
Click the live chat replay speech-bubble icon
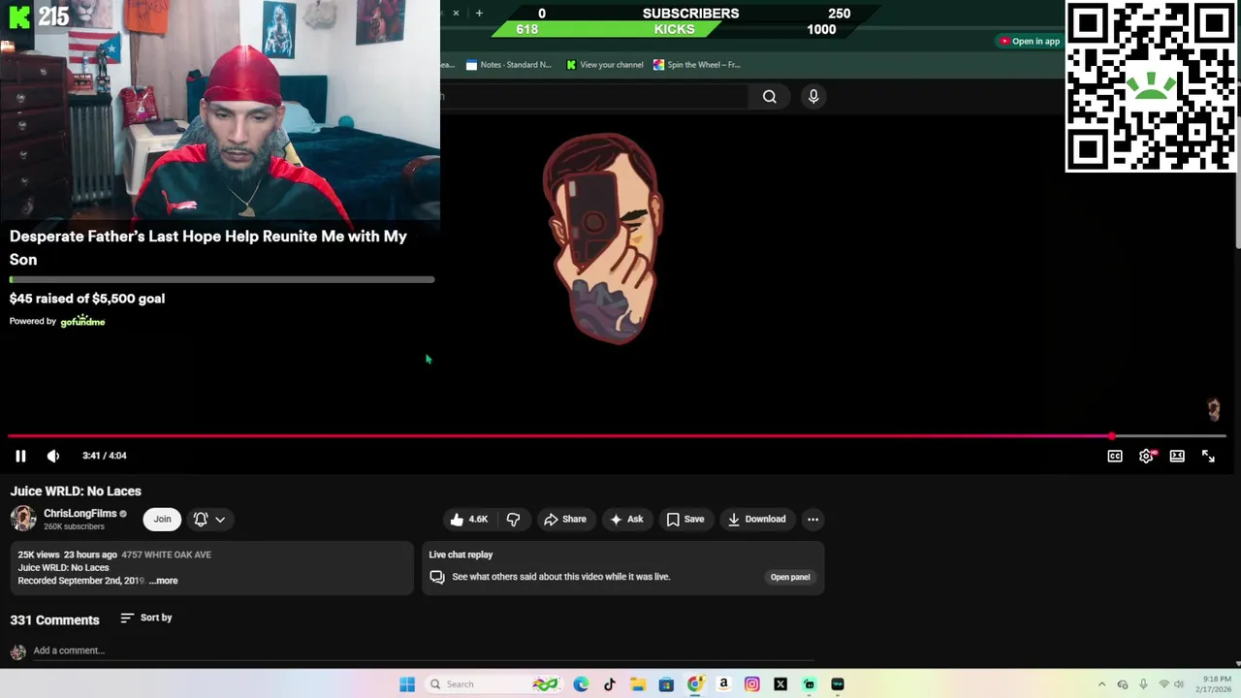tap(437, 577)
